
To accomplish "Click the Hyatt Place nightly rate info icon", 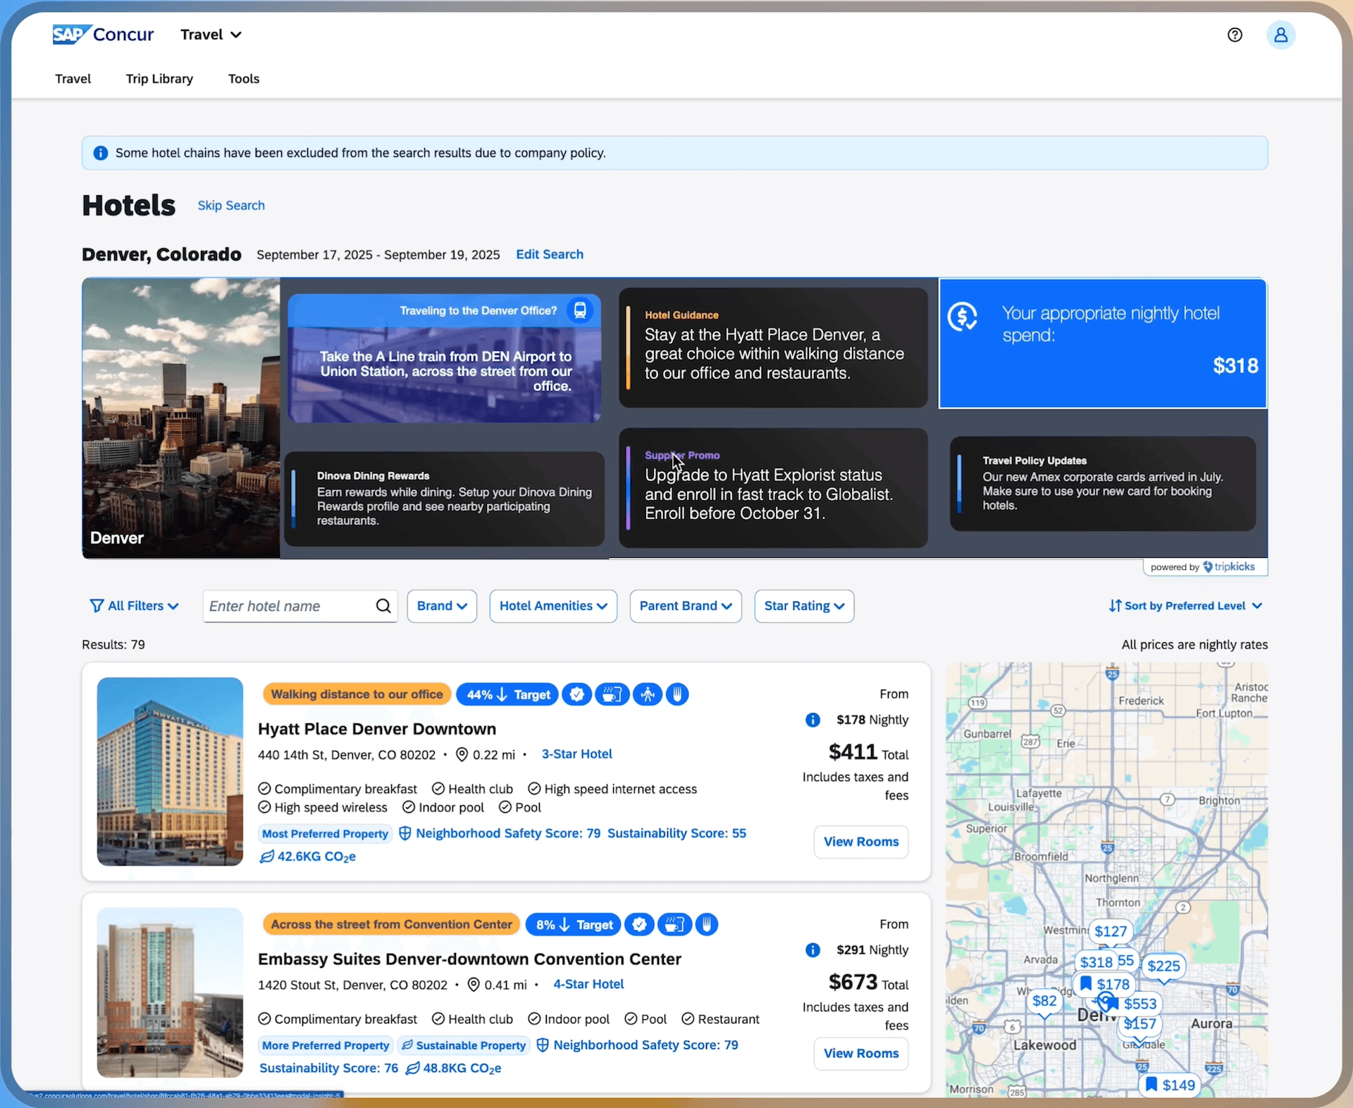I will pyautogui.click(x=813, y=720).
